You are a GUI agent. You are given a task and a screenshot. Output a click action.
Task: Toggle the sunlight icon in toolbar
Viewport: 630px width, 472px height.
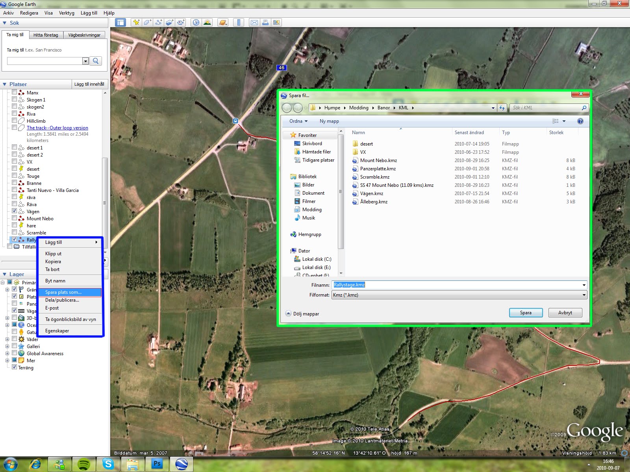[207, 22]
